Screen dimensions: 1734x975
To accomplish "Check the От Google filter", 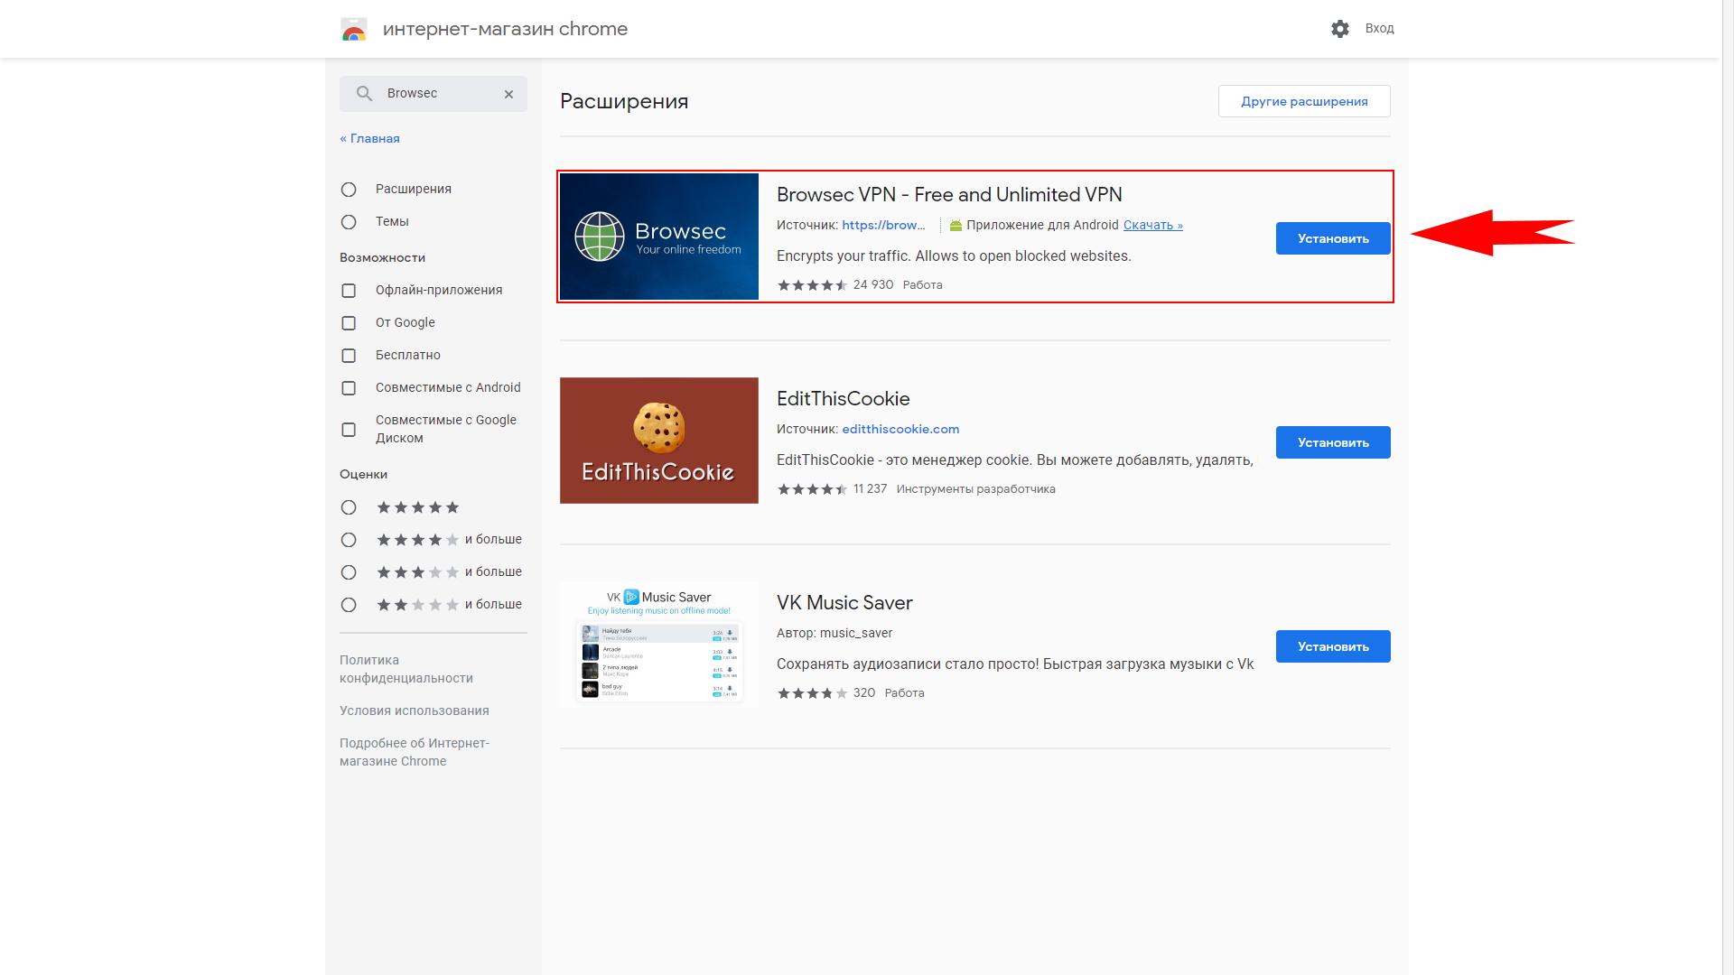I will click(x=349, y=323).
